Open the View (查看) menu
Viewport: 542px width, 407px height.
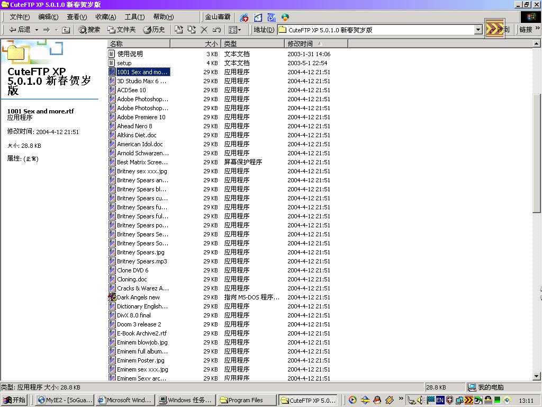(x=77, y=16)
